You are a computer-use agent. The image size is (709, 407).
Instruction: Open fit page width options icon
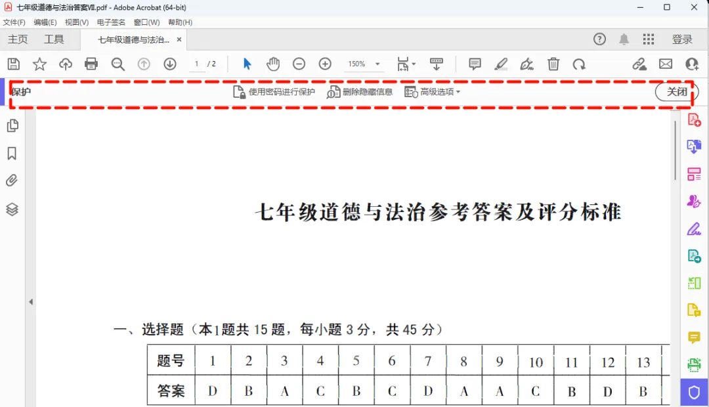406,64
